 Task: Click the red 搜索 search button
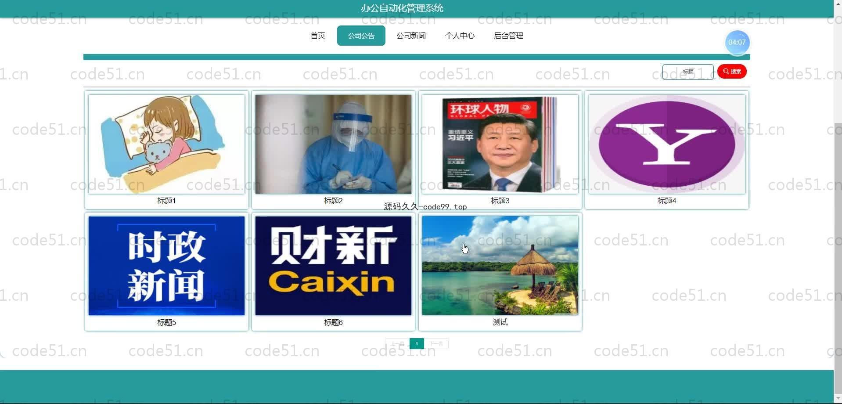click(x=732, y=72)
